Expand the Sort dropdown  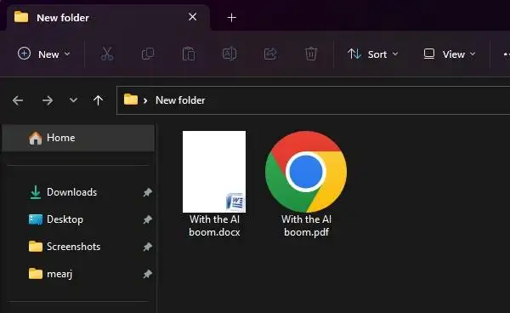click(x=373, y=54)
